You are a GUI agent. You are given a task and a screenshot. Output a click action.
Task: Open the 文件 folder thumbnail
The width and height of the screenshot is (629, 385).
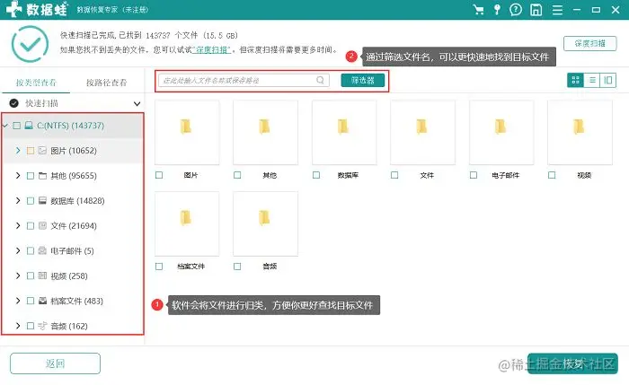point(423,132)
